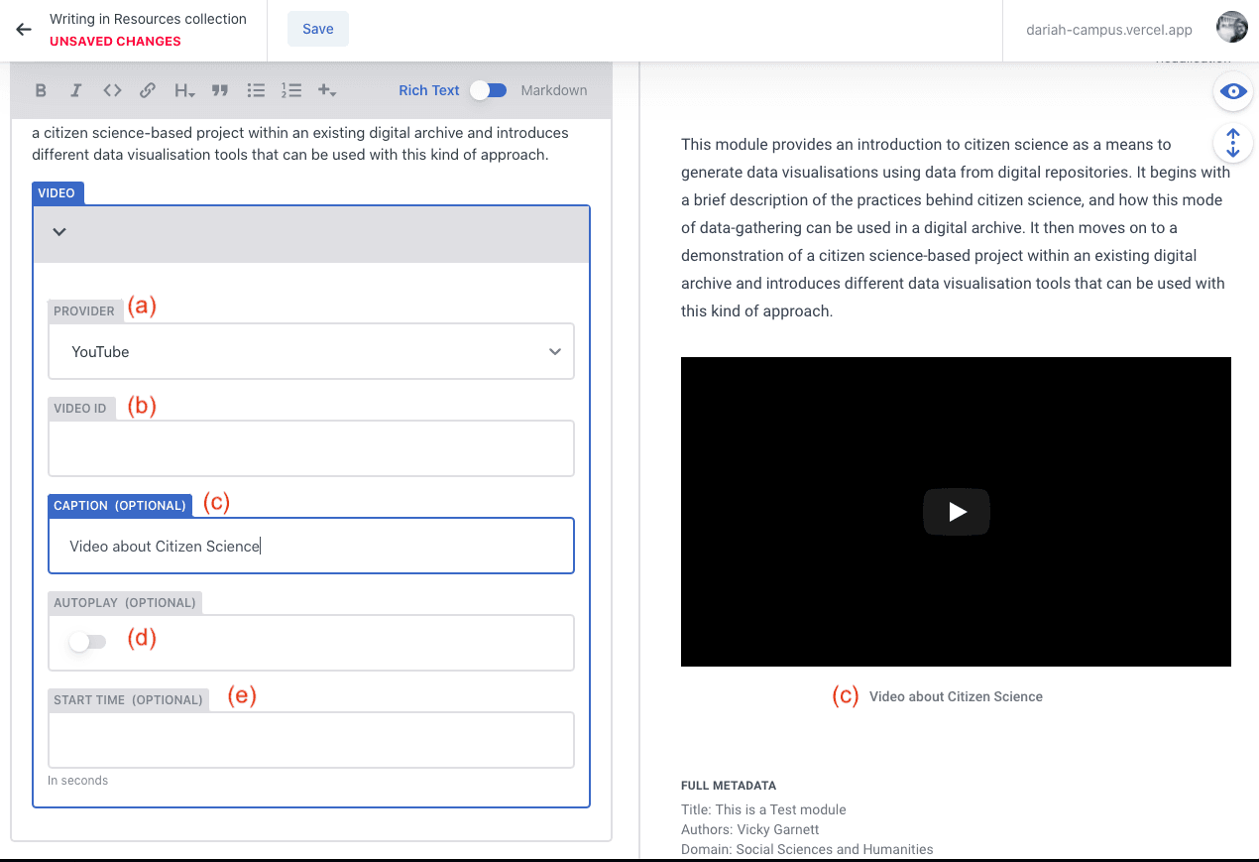The width and height of the screenshot is (1259, 862).
Task: Toggle the Rich Text / Markdown switch
Action: (489, 90)
